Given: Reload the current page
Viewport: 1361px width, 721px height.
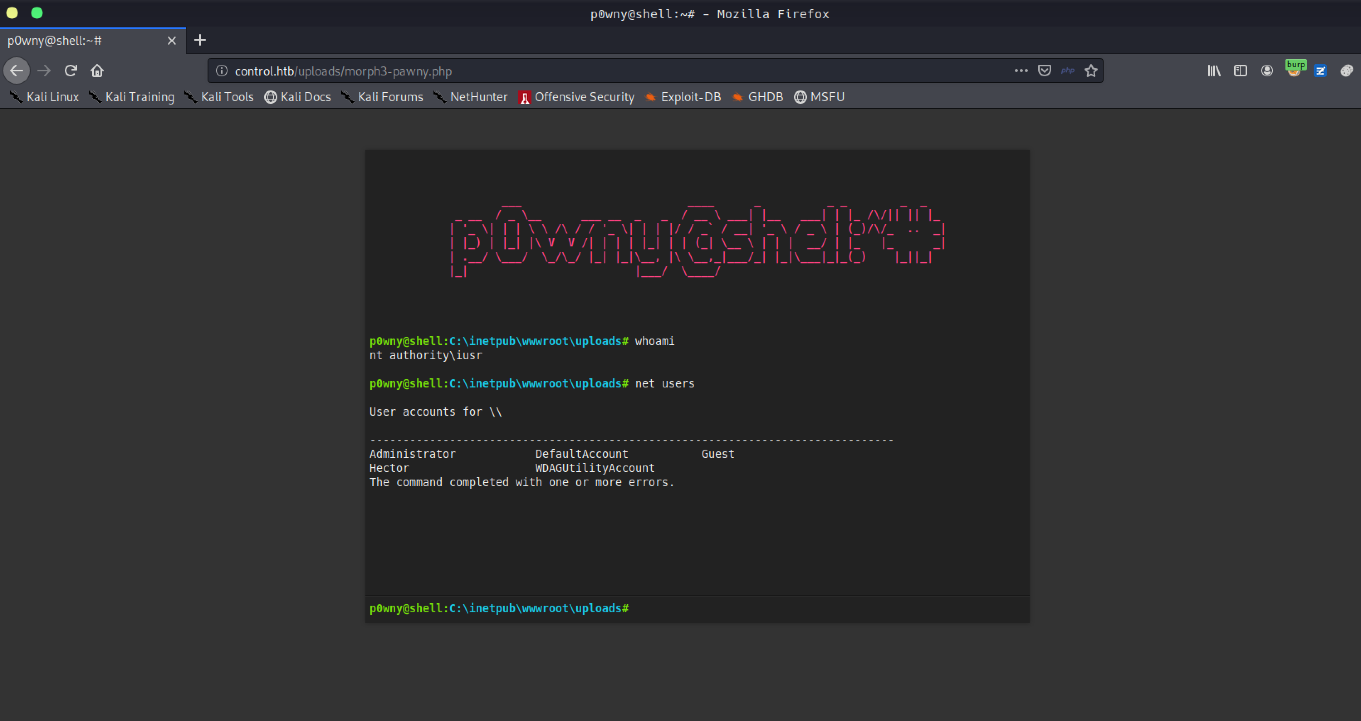Looking at the screenshot, I should coord(71,71).
